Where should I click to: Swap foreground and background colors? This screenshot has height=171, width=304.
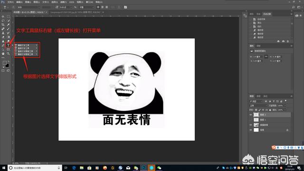(x=9, y=62)
